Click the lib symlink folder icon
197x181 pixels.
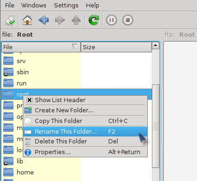(8, 161)
